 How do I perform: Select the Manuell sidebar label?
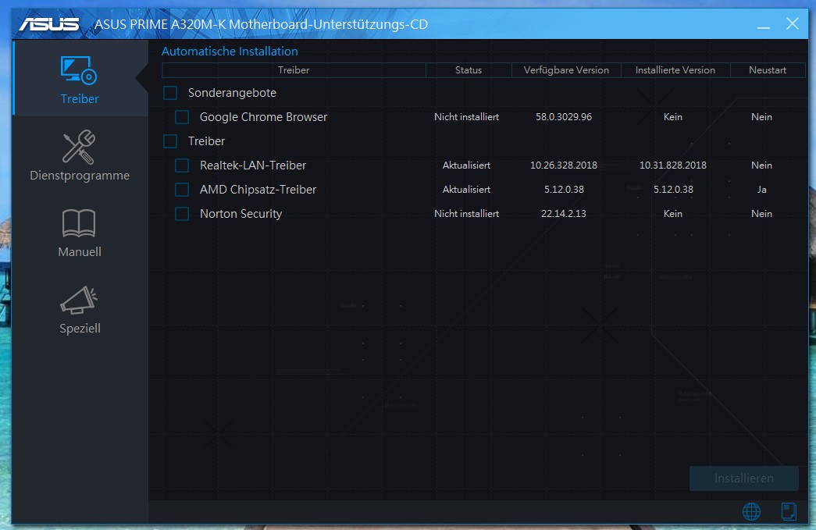[x=80, y=252]
